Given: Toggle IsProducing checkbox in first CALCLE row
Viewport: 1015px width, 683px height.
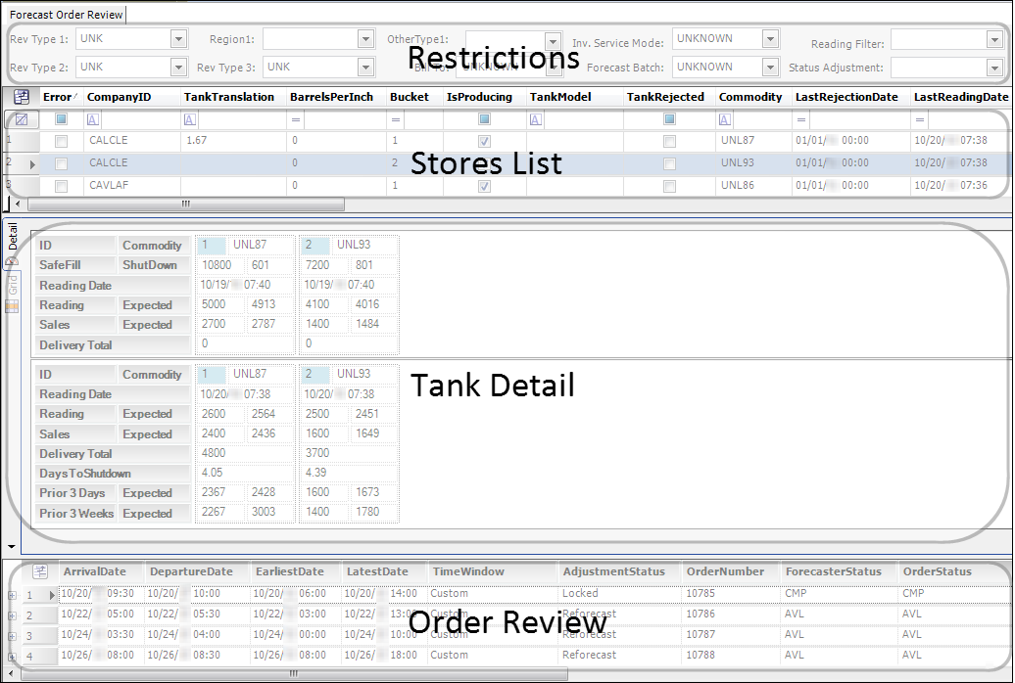Looking at the screenshot, I should tap(484, 141).
